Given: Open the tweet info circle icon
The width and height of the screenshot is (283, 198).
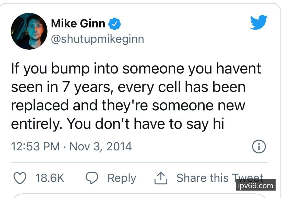Looking at the screenshot, I should click(259, 147).
